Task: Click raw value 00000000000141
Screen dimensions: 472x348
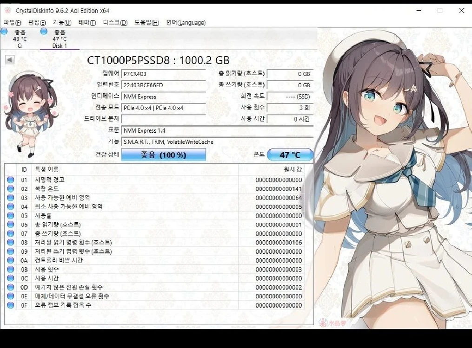Action: [x=279, y=189]
